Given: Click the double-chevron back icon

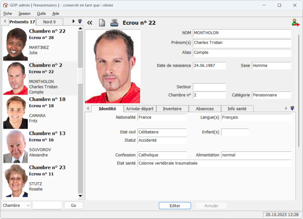Looking at the screenshot, I should [x=90, y=23].
